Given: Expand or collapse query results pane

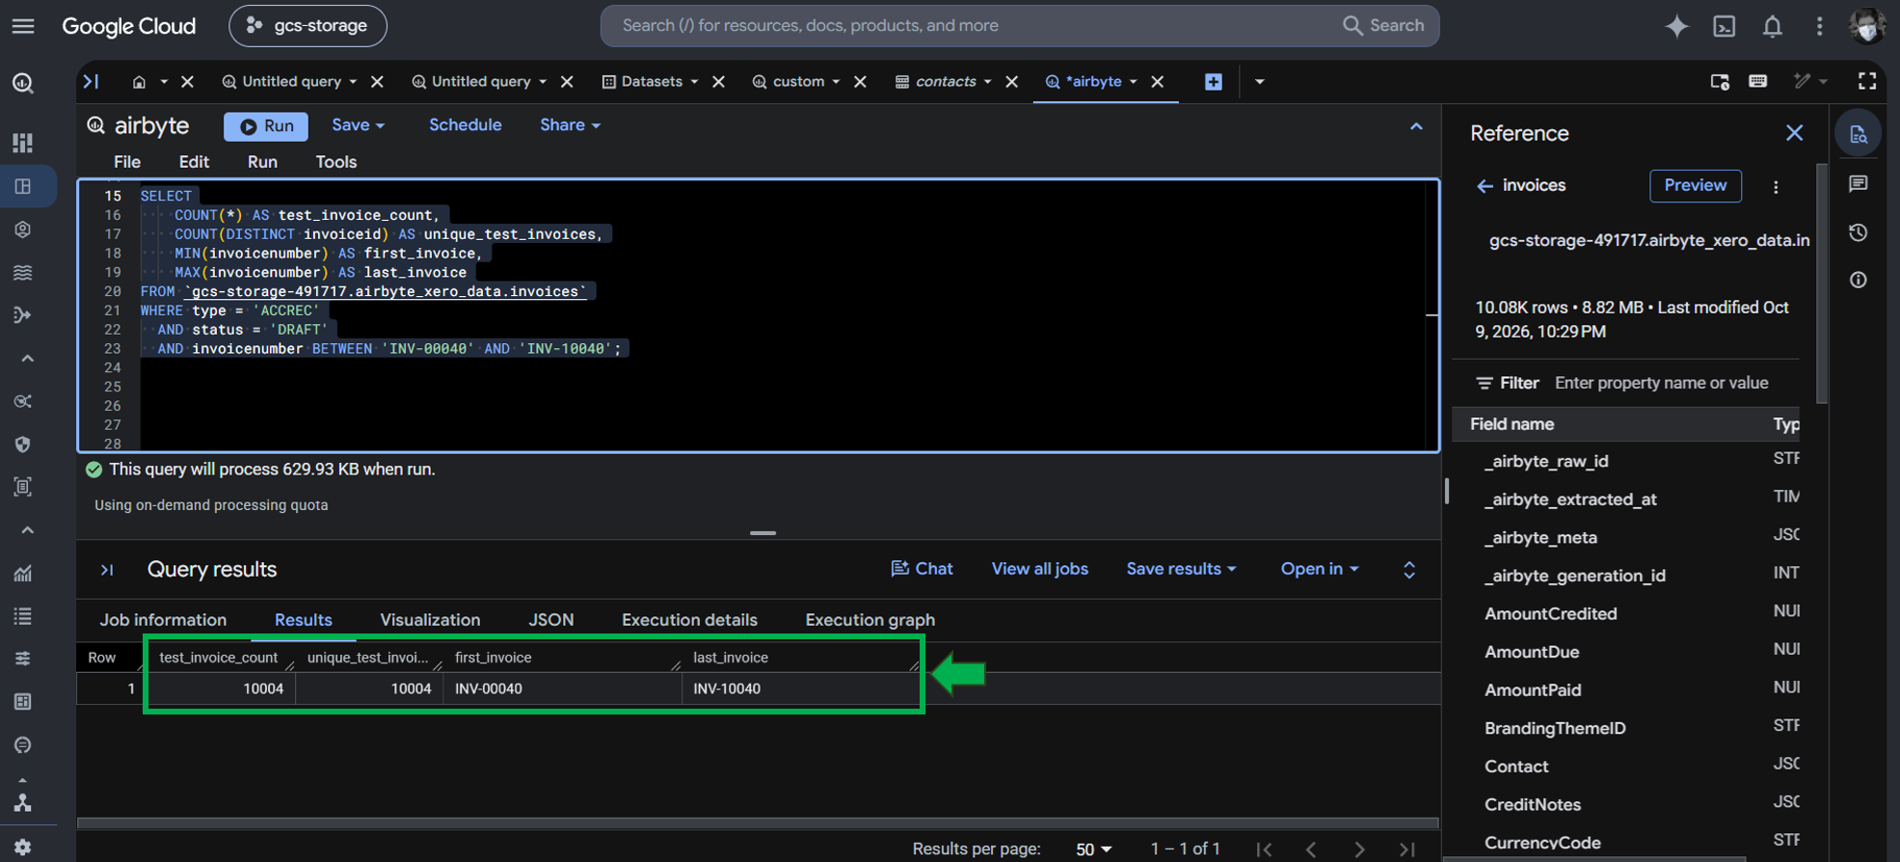Looking at the screenshot, I should [1409, 570].
